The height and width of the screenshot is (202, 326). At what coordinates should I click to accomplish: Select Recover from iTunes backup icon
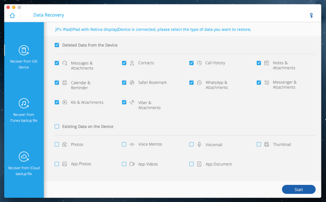[24, 103]
